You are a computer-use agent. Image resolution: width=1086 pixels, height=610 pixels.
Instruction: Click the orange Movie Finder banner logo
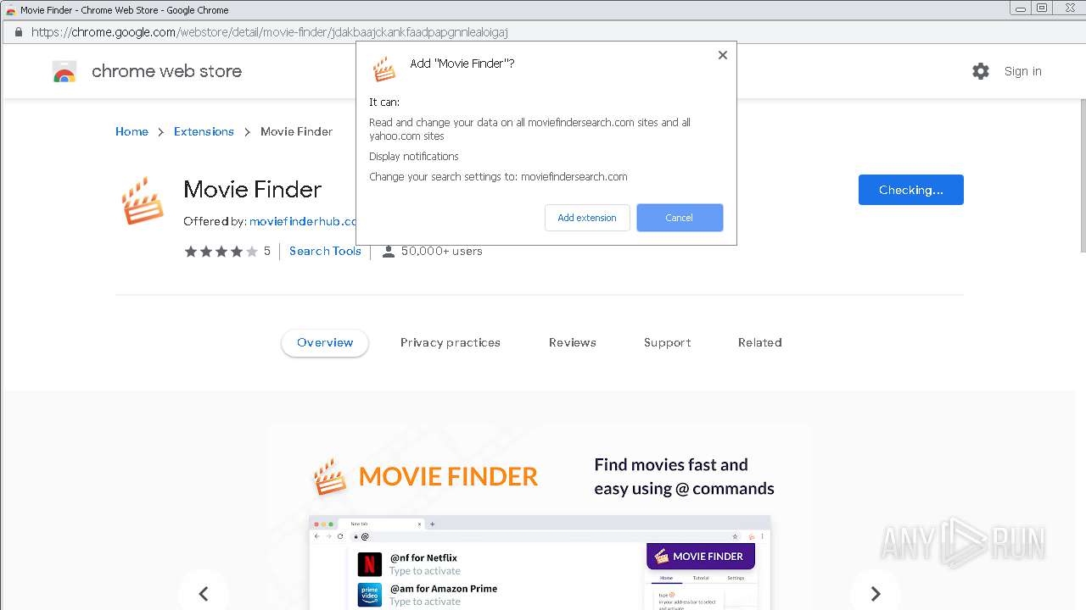[425, 477]
